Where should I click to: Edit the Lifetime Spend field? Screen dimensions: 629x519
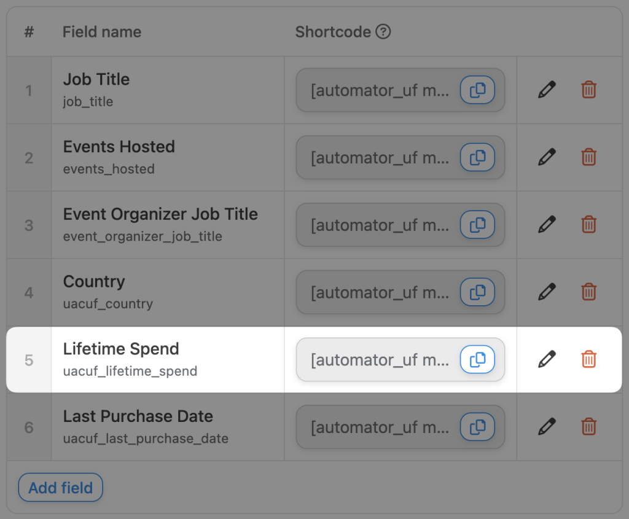[547, 359]
